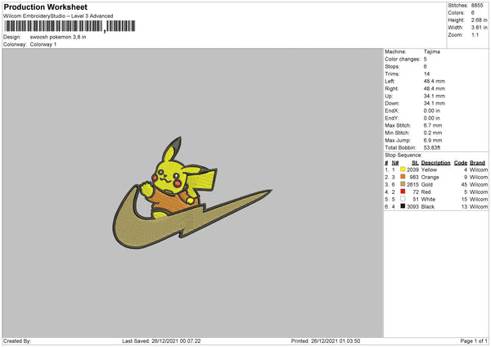Click the 'Yellow' description in stop sequence
The image size is (491, 347).
pyautogui.click(x=429, y=169)
